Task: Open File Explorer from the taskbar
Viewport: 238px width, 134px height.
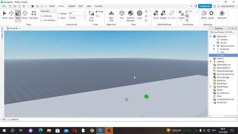Action: (49, 131)
